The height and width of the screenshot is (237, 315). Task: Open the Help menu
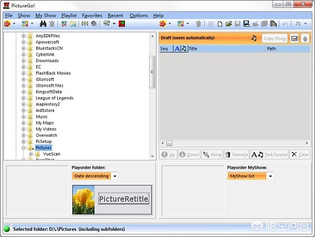(x=159, y=15)
